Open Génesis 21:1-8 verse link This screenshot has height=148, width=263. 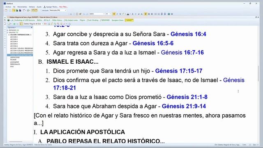(187, 97)
